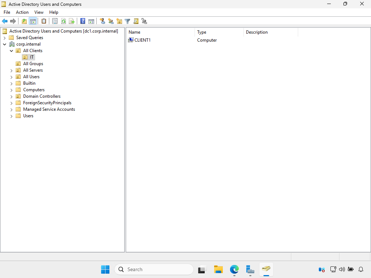371x278 pixels.
Task: Open the Windows Start menu
Action: tap(105, 269)
